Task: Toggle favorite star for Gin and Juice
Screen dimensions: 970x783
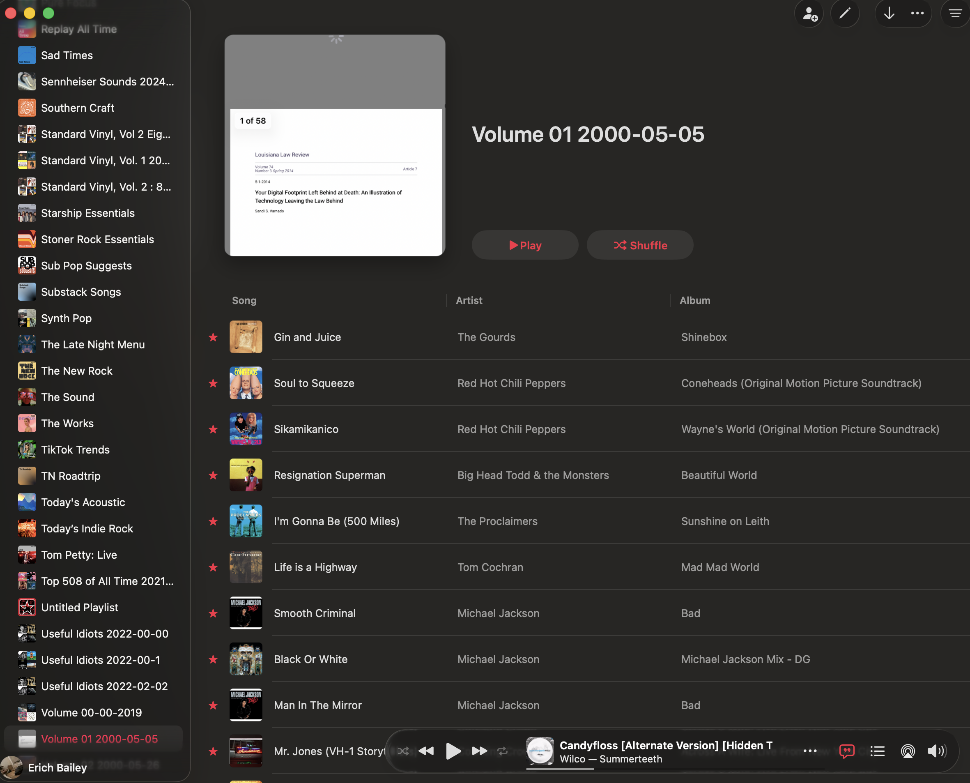Action: point(213,337)
